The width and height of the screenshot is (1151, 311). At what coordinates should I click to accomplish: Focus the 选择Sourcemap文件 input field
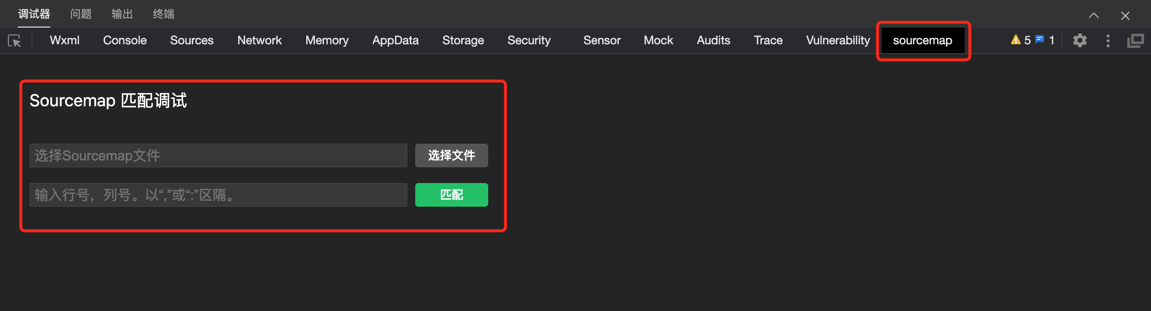218,155
